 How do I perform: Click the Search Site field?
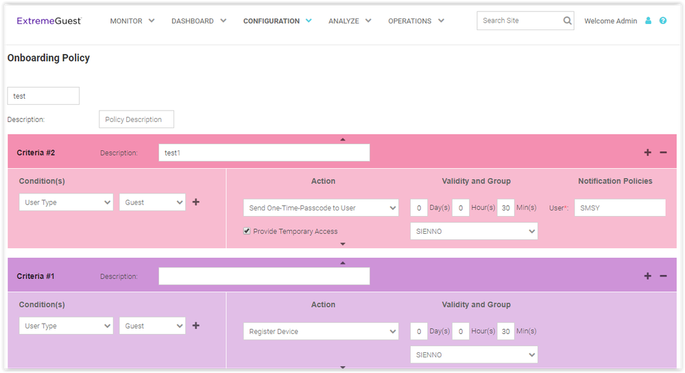[x=518, y=21]
